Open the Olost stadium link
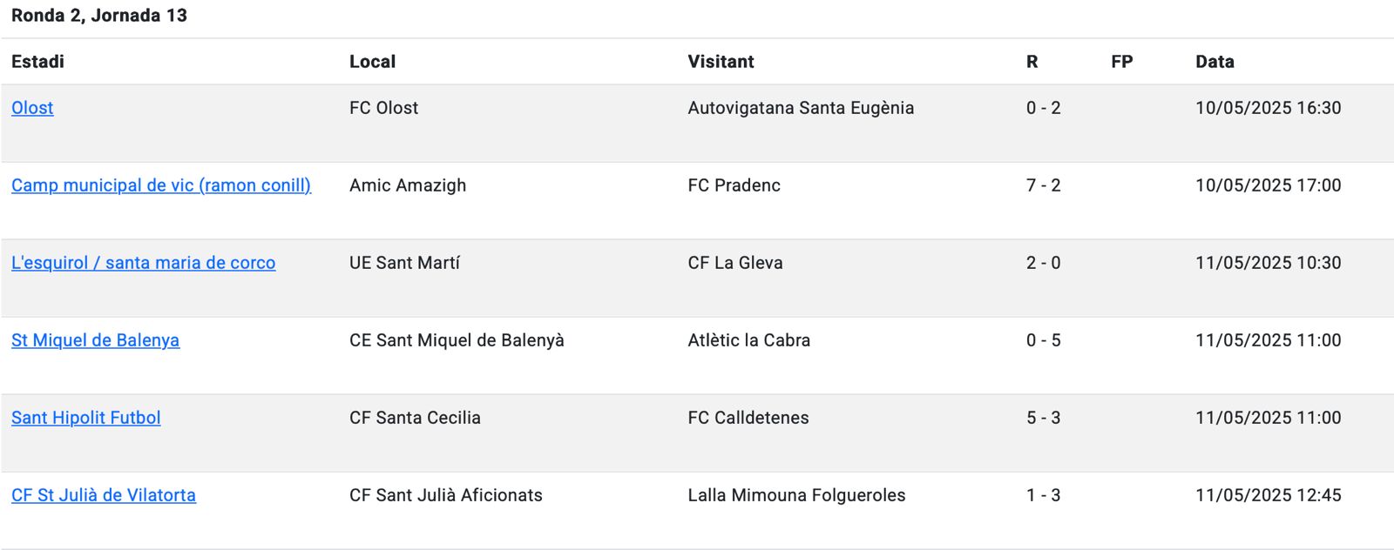This screenshot has height=550, width=1394. 32,108
